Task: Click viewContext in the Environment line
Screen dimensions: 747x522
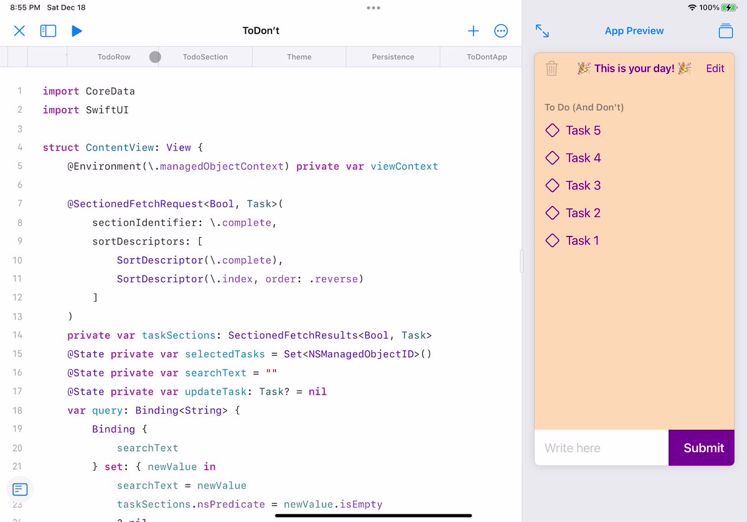Action: pos(404,166)
